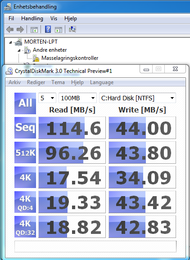Click the 4K write value 34.09
The height and width of the screenshot is (260, 190).
[x=142, y=177]
